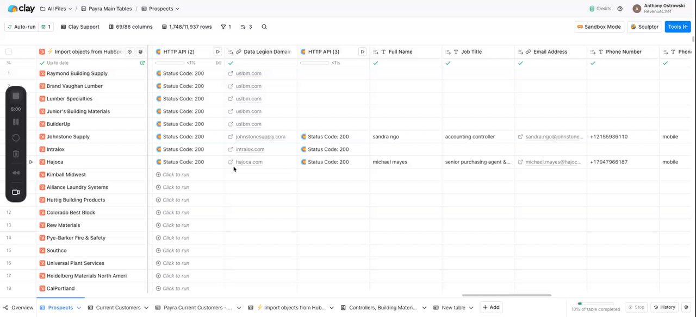Open table settings gear beside History
Image resolution: width=696 pixels, height=317 pixels.
686,307
